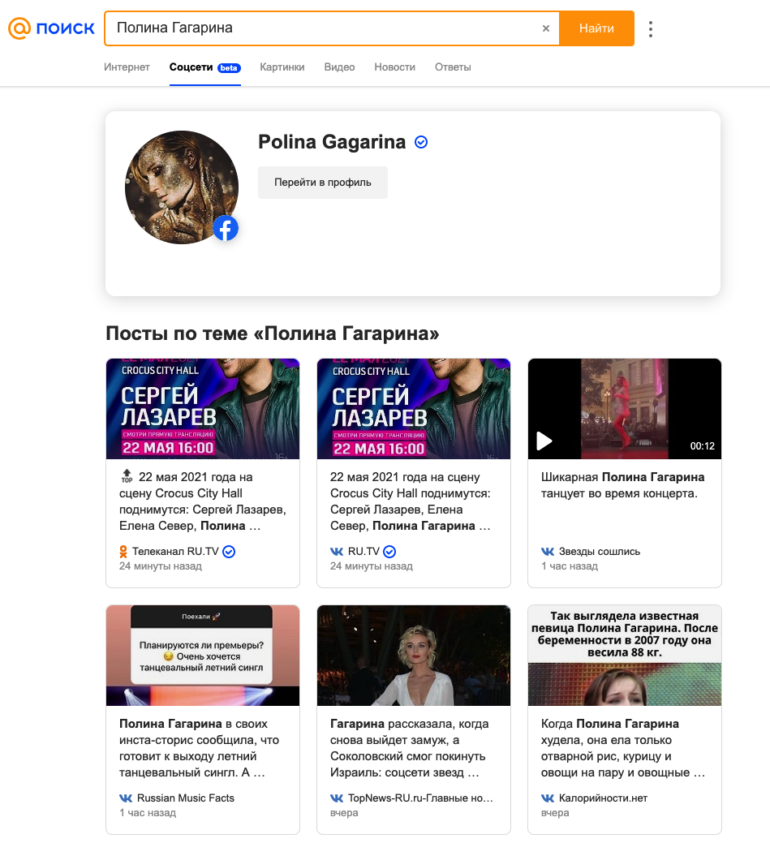Open the three-dot options menu
Screen dimensions: 770x843
[651, 29]
